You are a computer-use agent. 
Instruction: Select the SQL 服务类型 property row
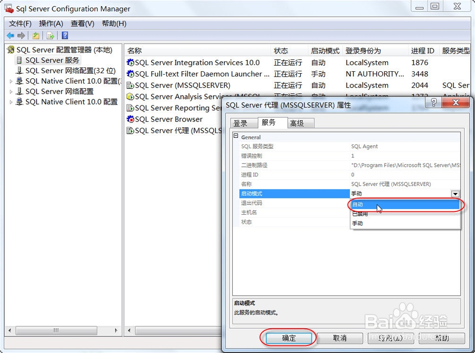pyautogui.click(x=350, y=146)
